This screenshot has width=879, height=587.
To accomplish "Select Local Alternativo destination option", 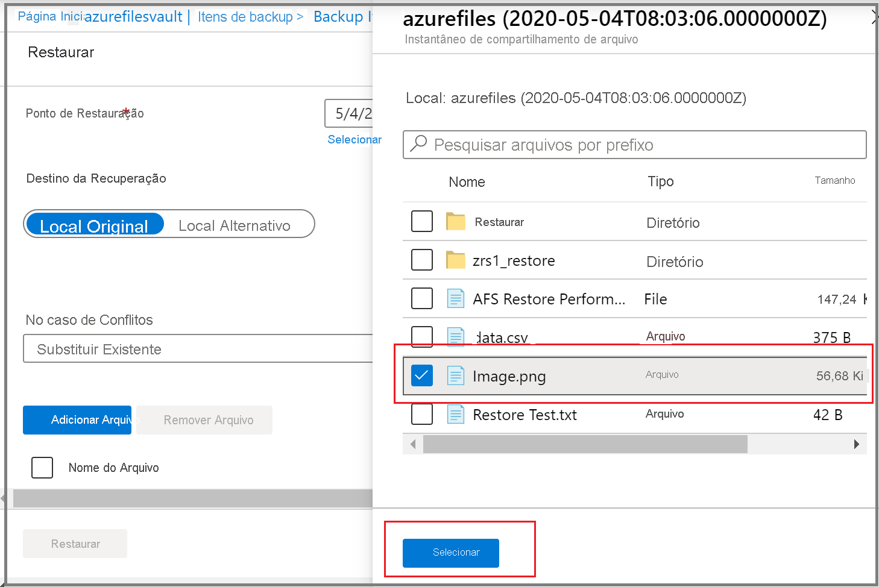I will click(x=235, y=225).
